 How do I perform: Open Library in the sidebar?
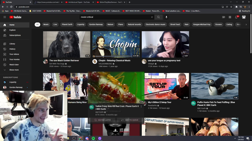[15, 44]
